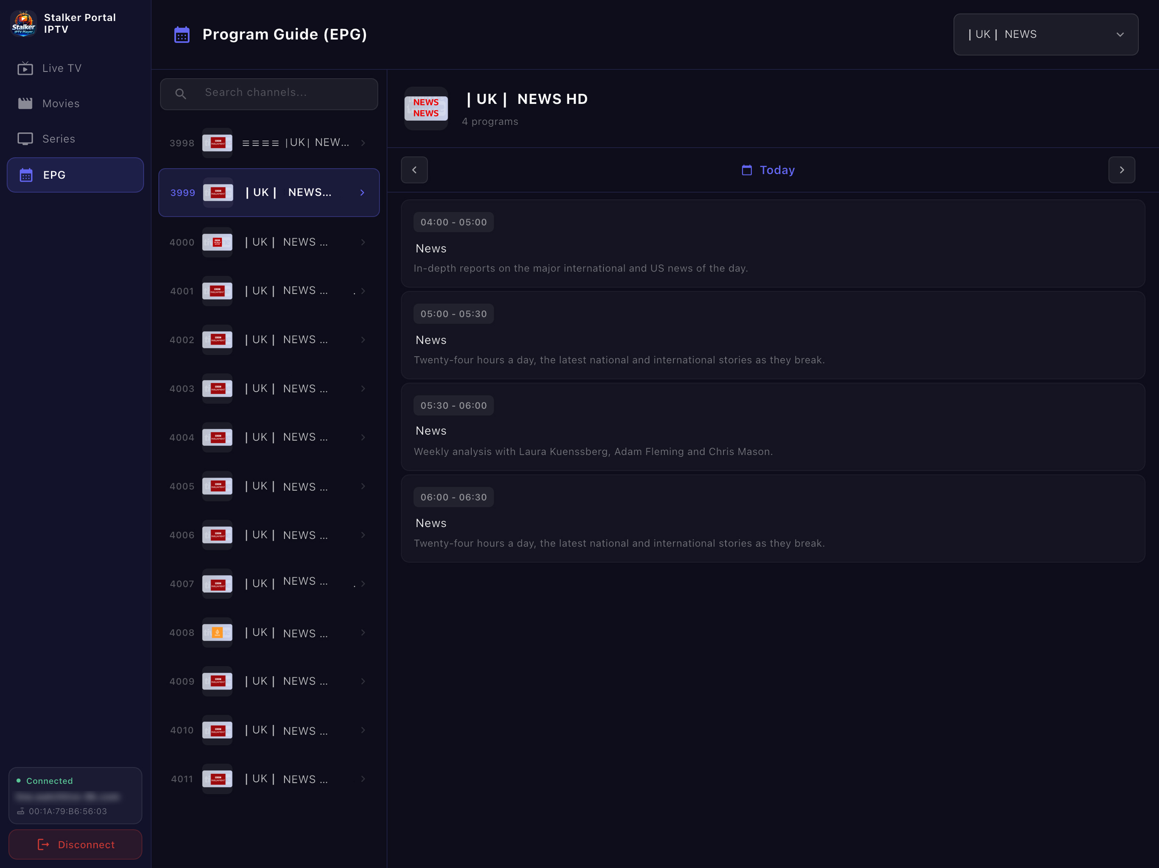This screenshot has height=868, width=1159.
Task: Click the Program Guide (EPG) heading
Action: 285,35
